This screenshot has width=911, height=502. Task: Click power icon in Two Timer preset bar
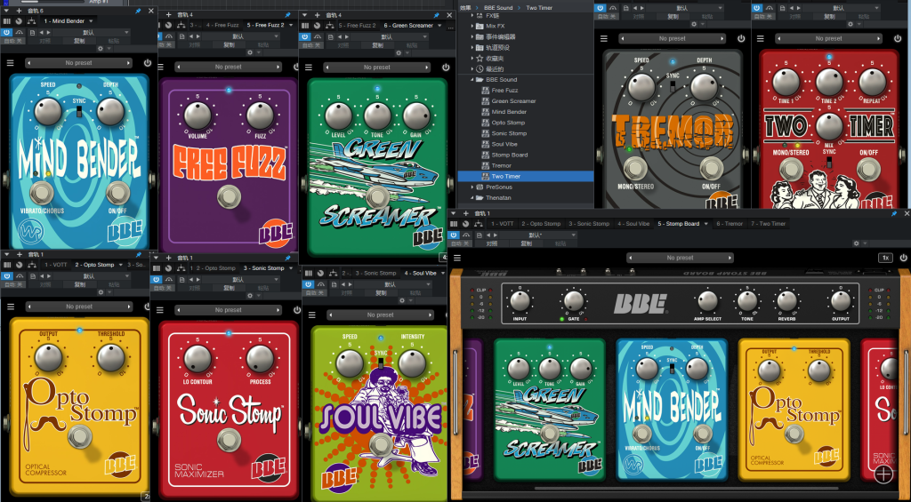coord(898,39)
